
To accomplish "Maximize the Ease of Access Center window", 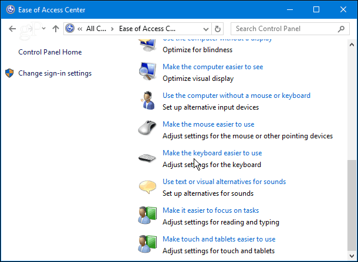I will [316, 9].
